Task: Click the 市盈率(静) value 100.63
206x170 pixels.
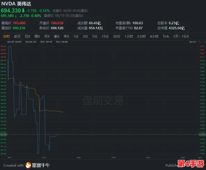Action: (x=138, y=23)
